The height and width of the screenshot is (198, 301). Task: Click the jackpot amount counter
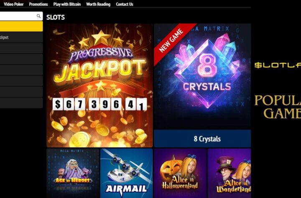[100, 104]
